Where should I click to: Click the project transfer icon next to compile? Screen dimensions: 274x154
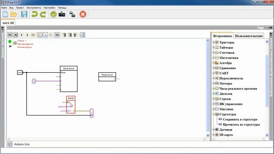click(x=72, y=14)
